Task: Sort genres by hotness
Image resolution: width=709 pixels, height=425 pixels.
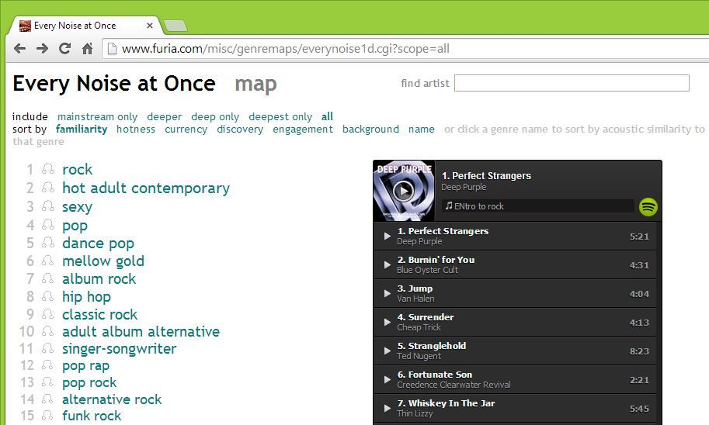Action: (136, 130)
